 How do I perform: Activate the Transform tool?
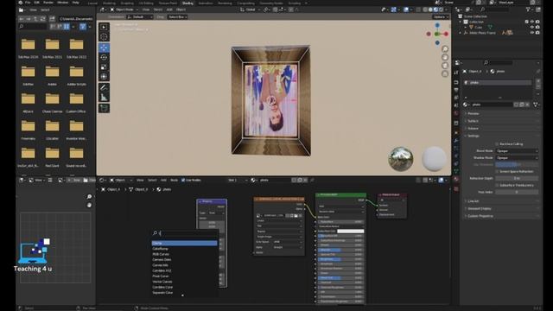coord(104,77)
